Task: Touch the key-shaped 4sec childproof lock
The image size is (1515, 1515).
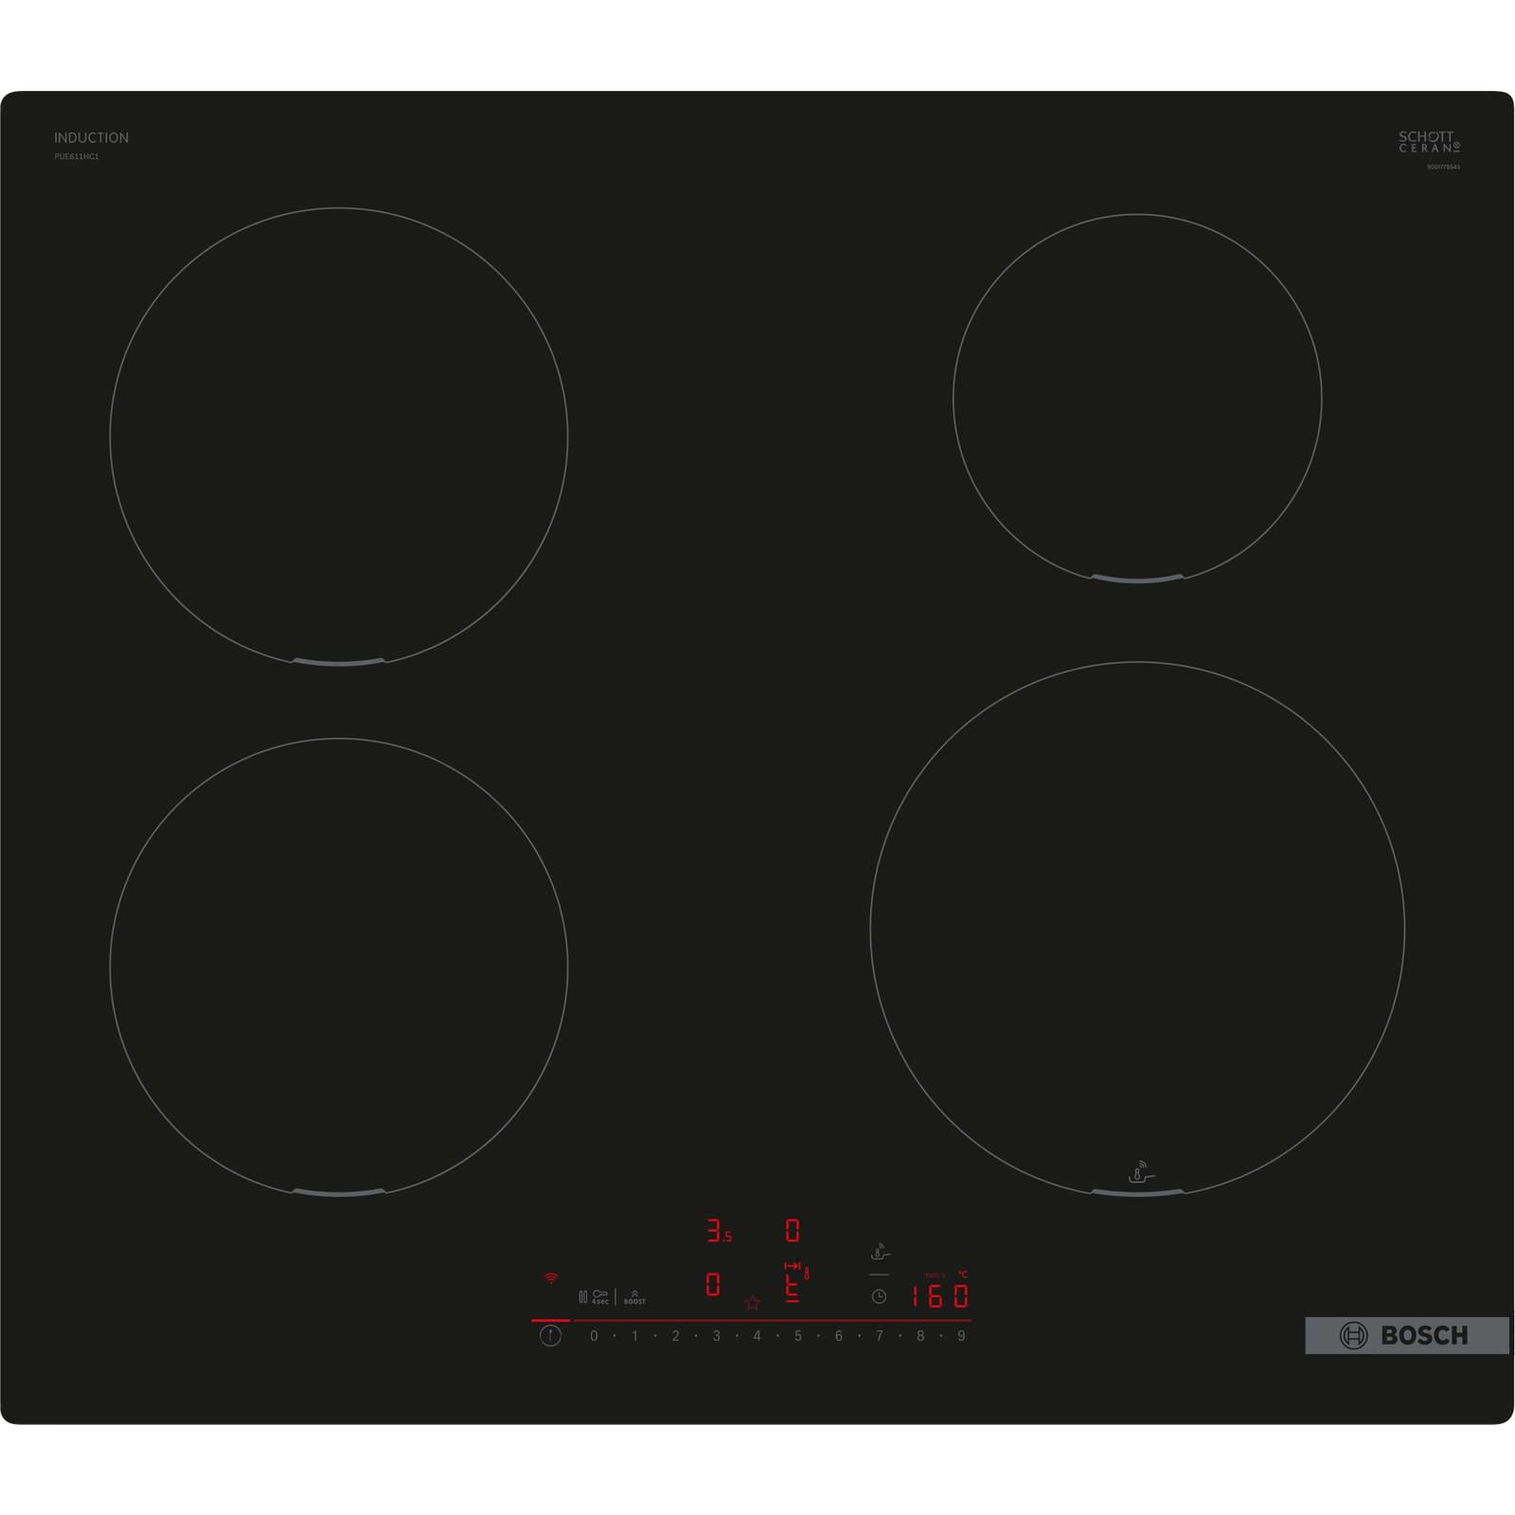Action: click(600, 1295)
